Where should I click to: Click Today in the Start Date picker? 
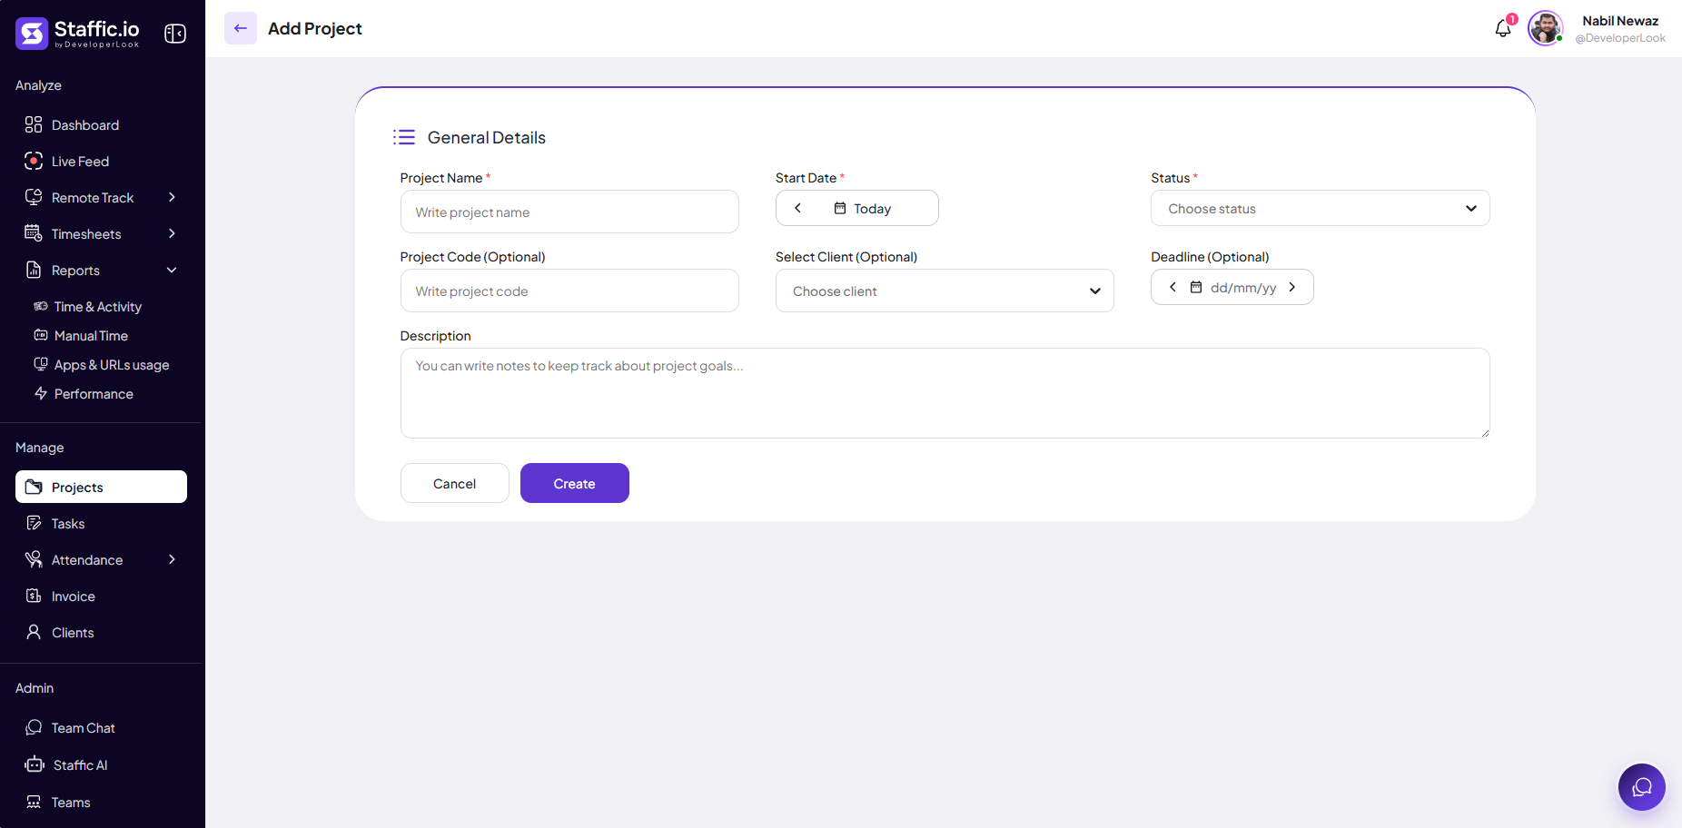tap(872, 209)
